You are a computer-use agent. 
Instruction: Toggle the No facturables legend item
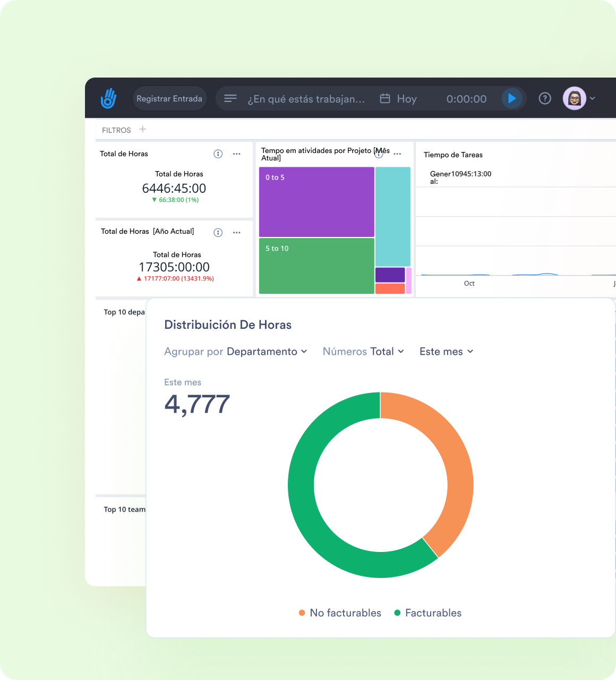pos(340,613)
